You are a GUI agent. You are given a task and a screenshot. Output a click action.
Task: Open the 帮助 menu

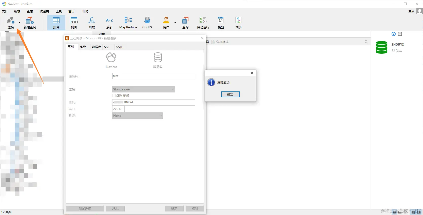(x=85, y=11)
